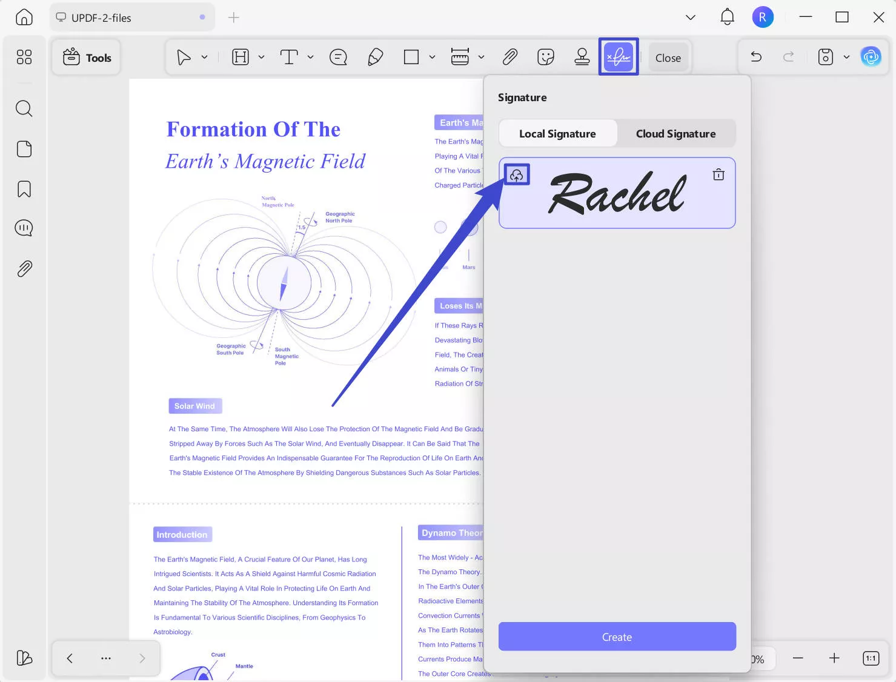Upload the Rachel signature to the cloud

click(x=517, y=175)
